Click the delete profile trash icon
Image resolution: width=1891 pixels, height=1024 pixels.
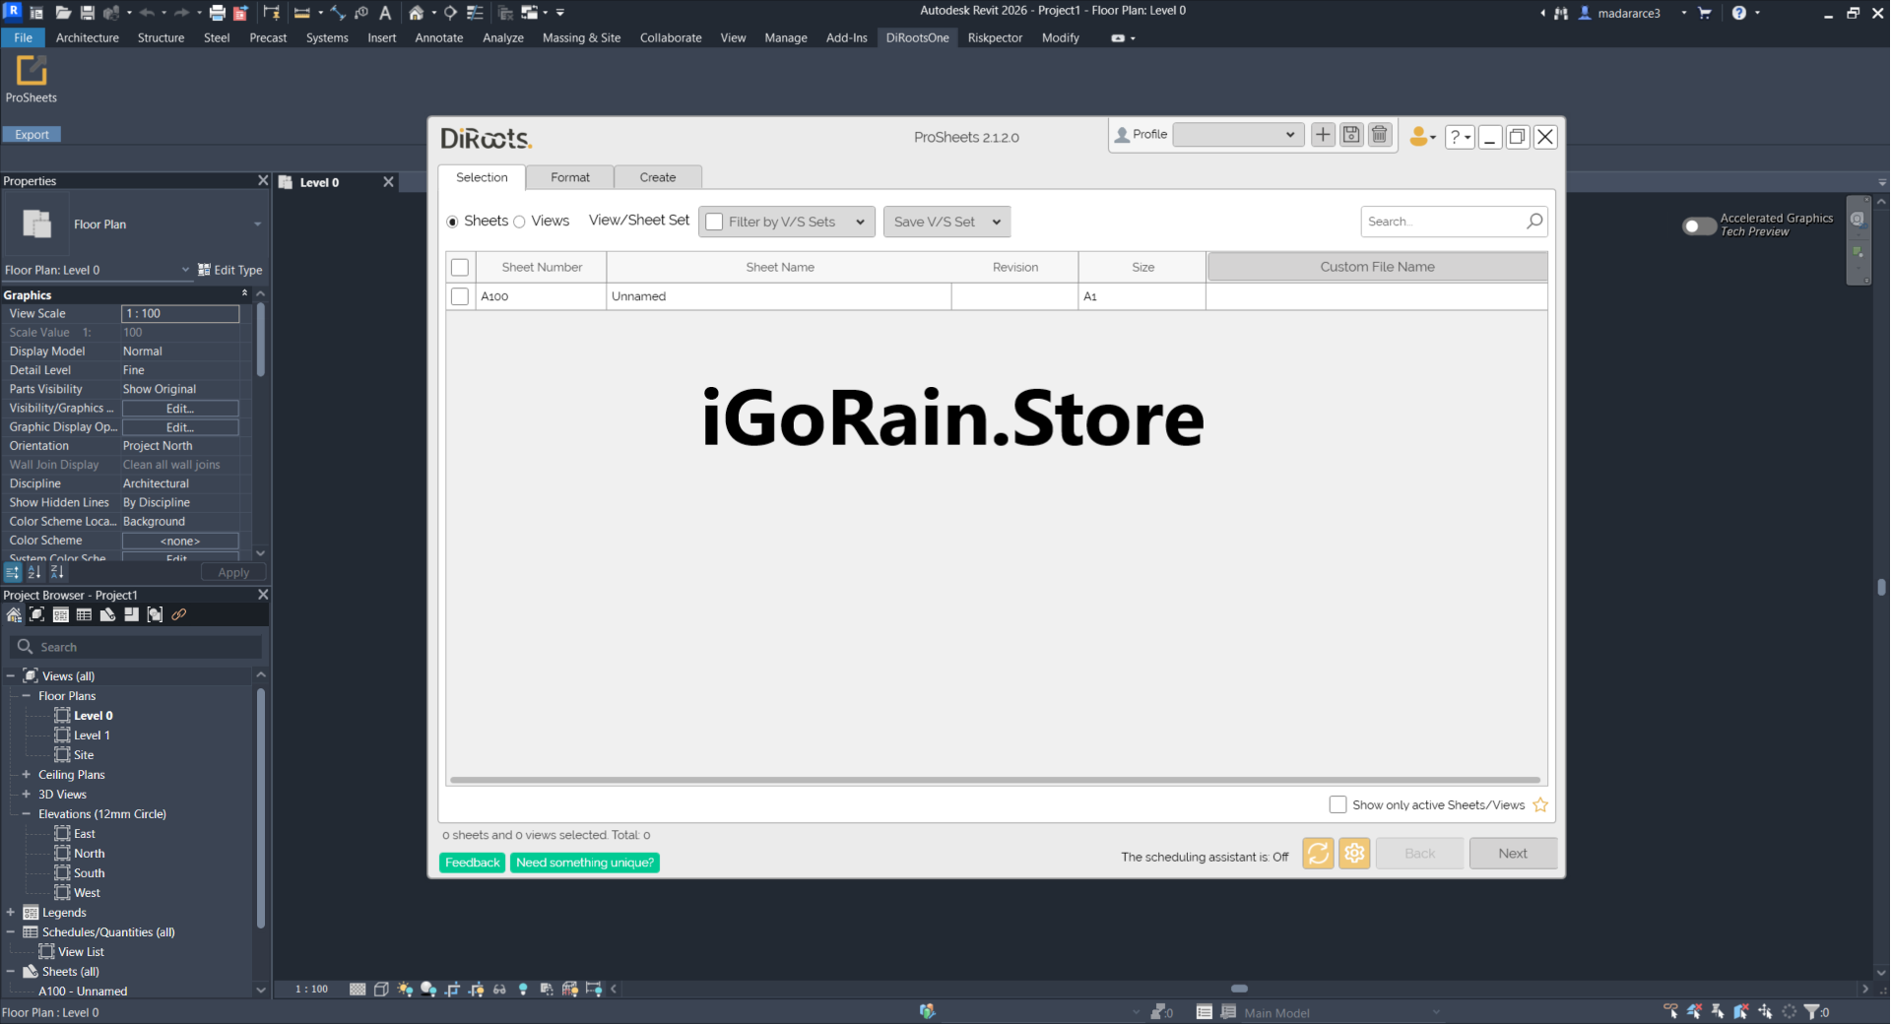1380,136
